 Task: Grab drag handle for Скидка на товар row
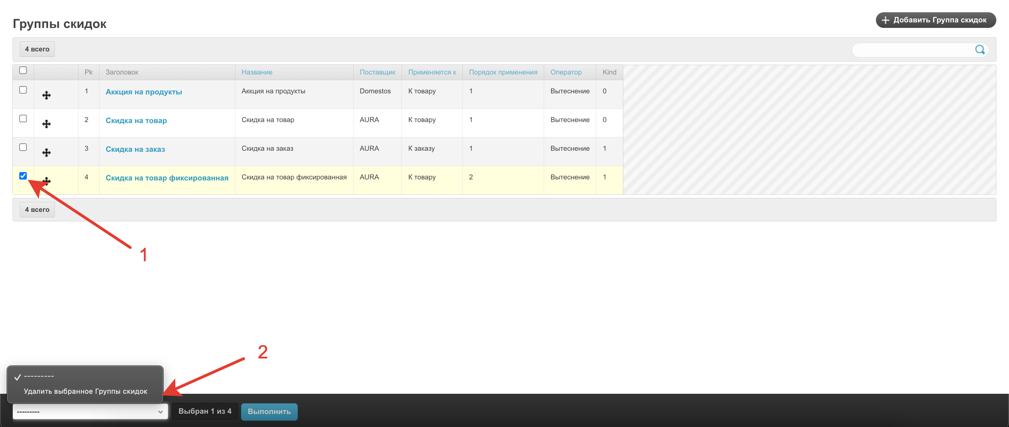pos(47,124)
